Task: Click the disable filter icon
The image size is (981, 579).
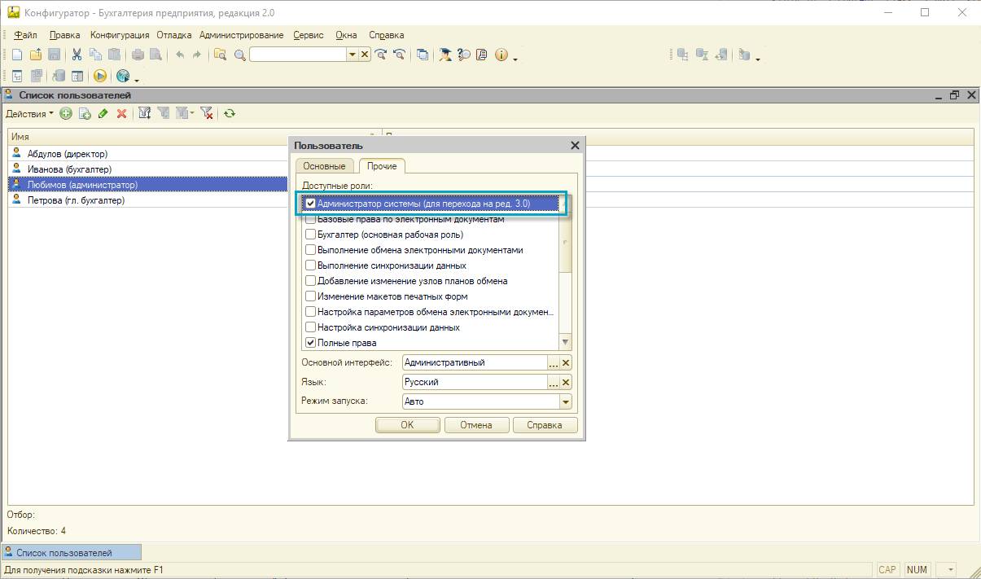Action: click(207, 114)
